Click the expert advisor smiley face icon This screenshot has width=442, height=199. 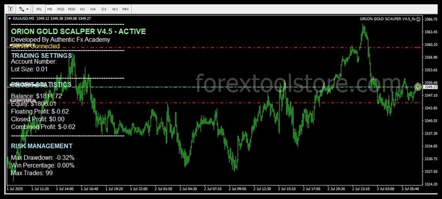pyautogui.click(x=418, y=19)
